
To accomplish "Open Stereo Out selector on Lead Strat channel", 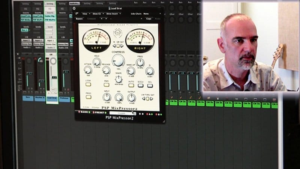I will click(51, 44).
